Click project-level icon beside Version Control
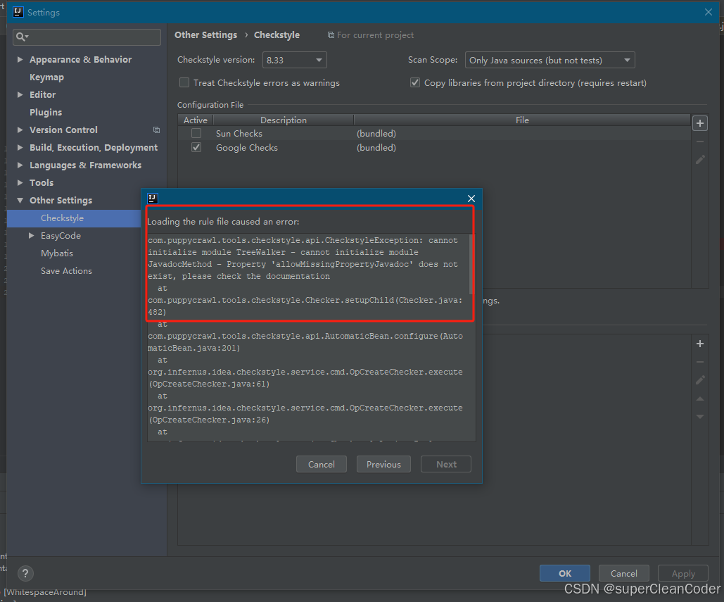The image size is (724, 602). pos(156,130)
